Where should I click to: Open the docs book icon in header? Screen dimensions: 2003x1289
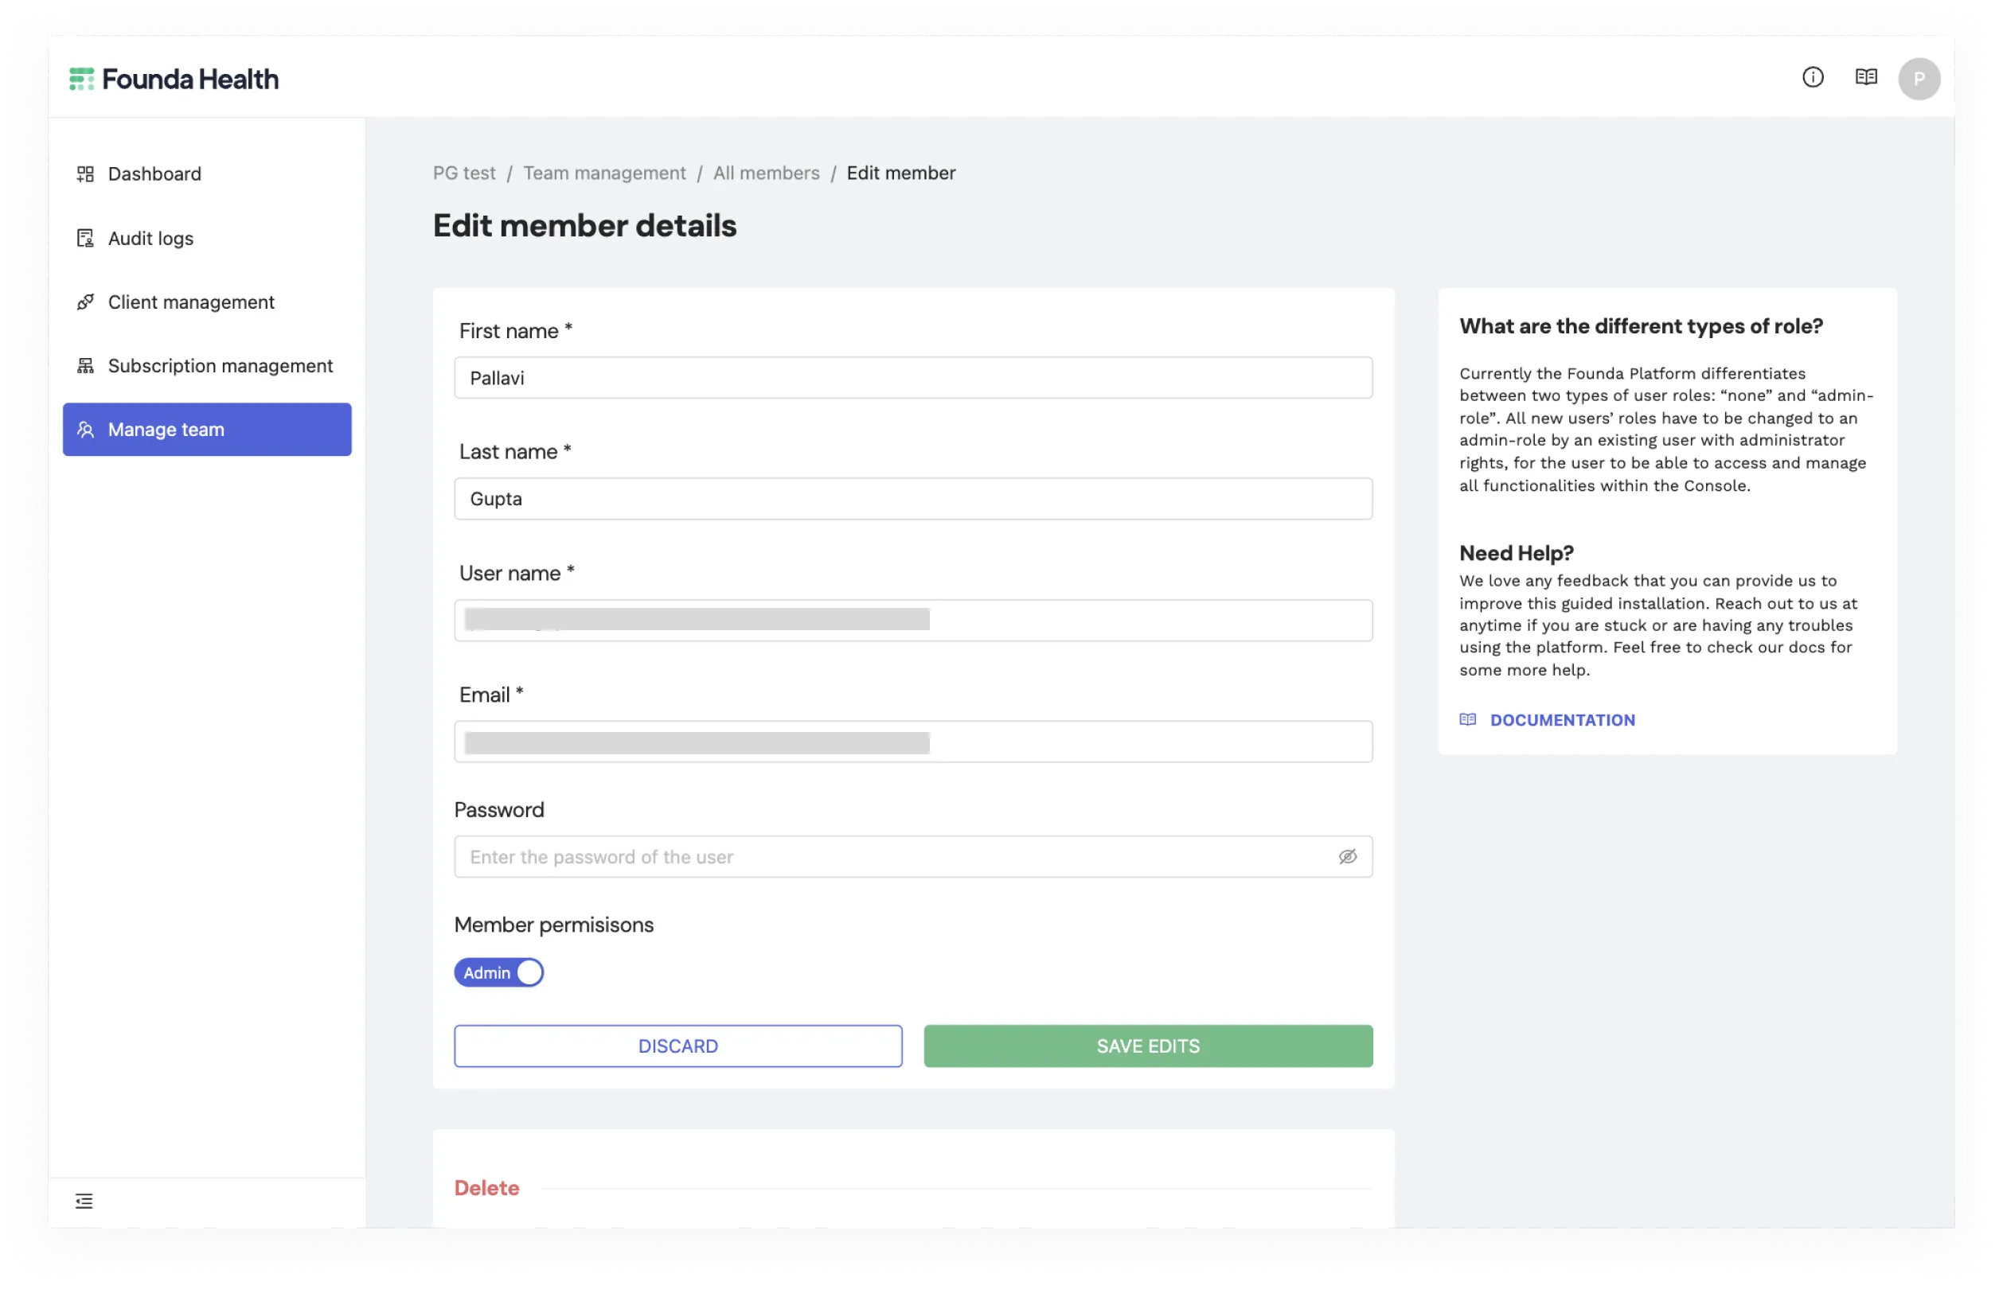tap(1865, 77)
